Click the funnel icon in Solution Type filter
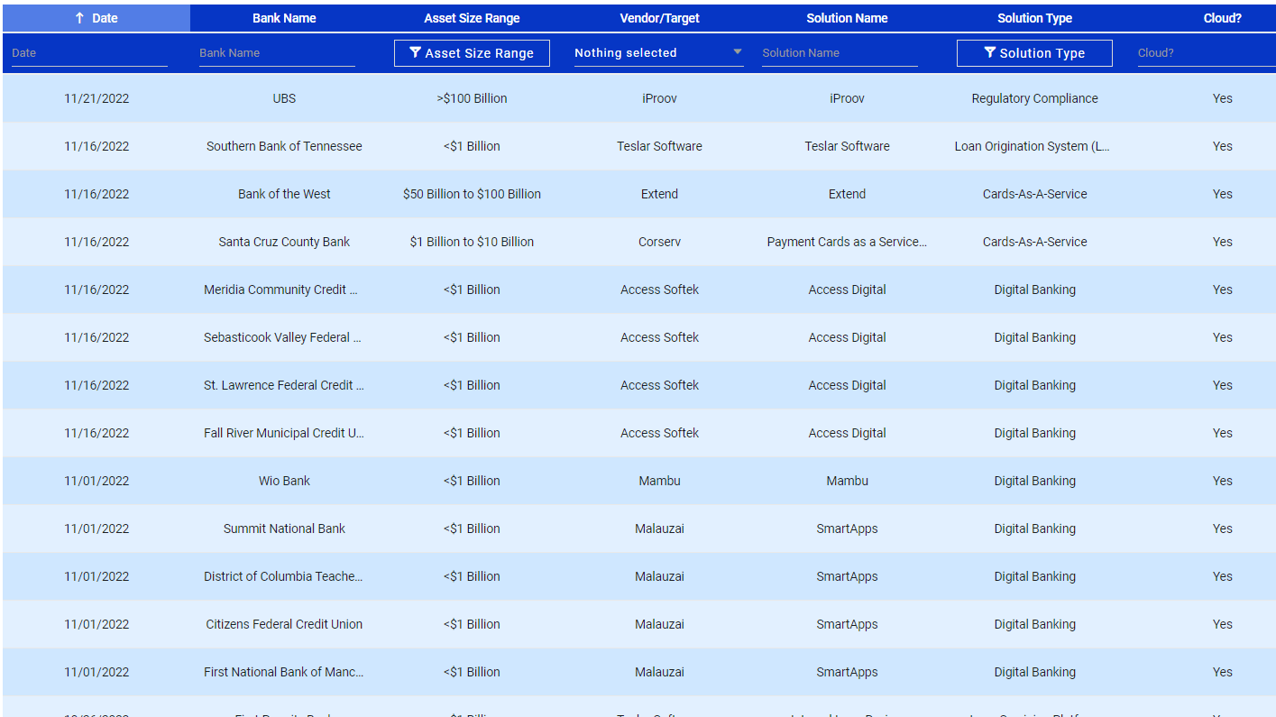This screenshot has width=1276, height=717. (x=989, y=53)
